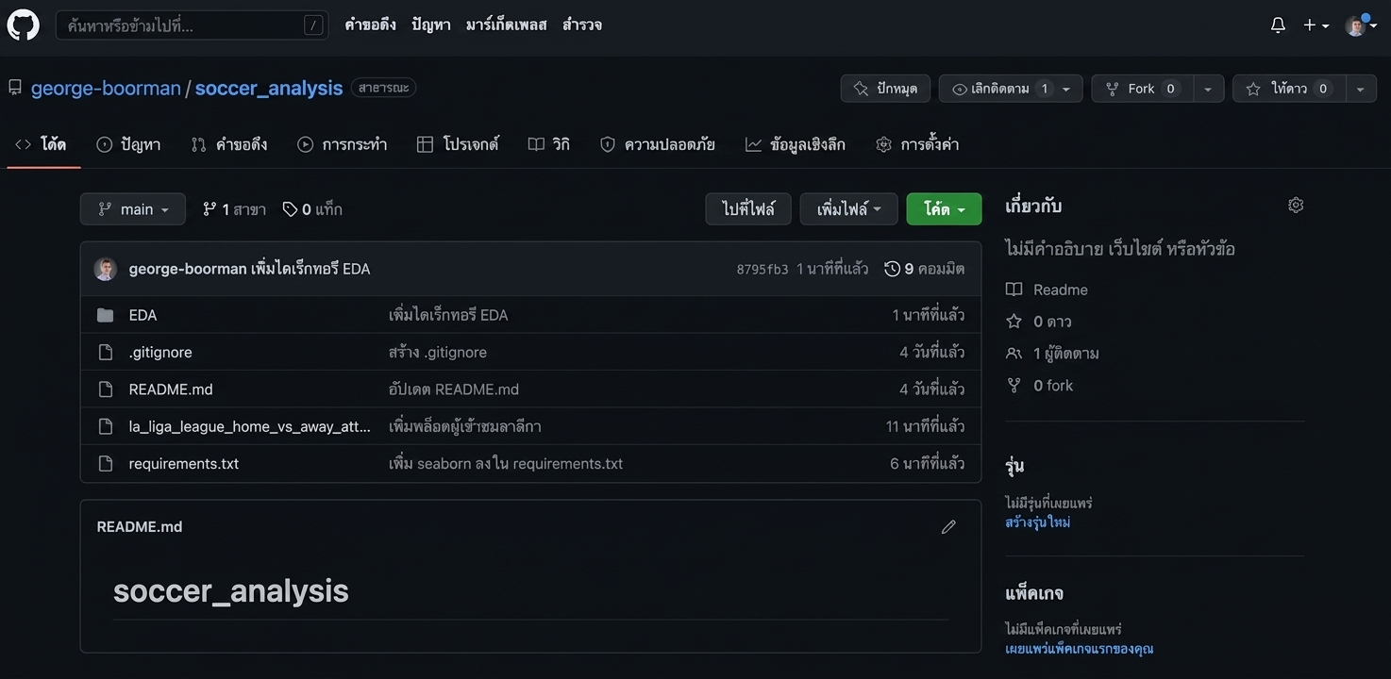
Task: Open the .gitignore file
Action: (x=160, y=352)
